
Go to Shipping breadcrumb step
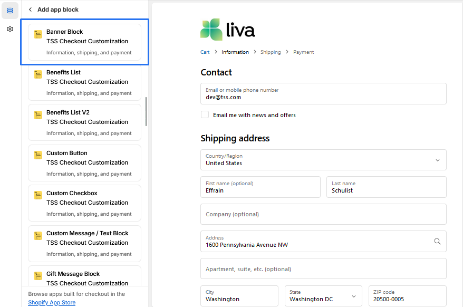271,52
